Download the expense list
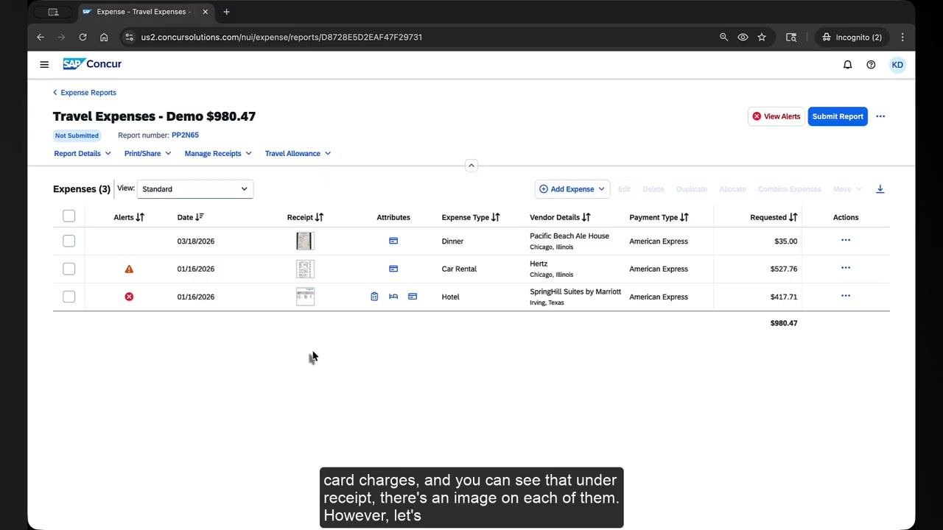 tap(880, 189)
